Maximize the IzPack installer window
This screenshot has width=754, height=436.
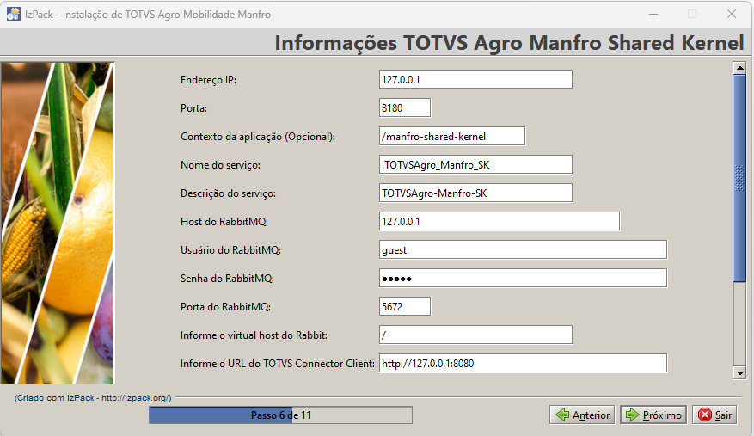click(691, 14)
